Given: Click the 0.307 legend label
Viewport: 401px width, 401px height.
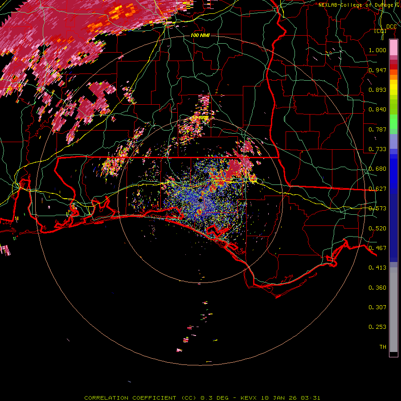Looking at the screenshot, I should [x=377, y=307].
